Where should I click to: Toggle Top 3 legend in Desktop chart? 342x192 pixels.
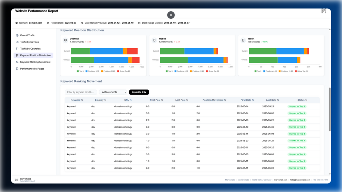pos(80,71)
